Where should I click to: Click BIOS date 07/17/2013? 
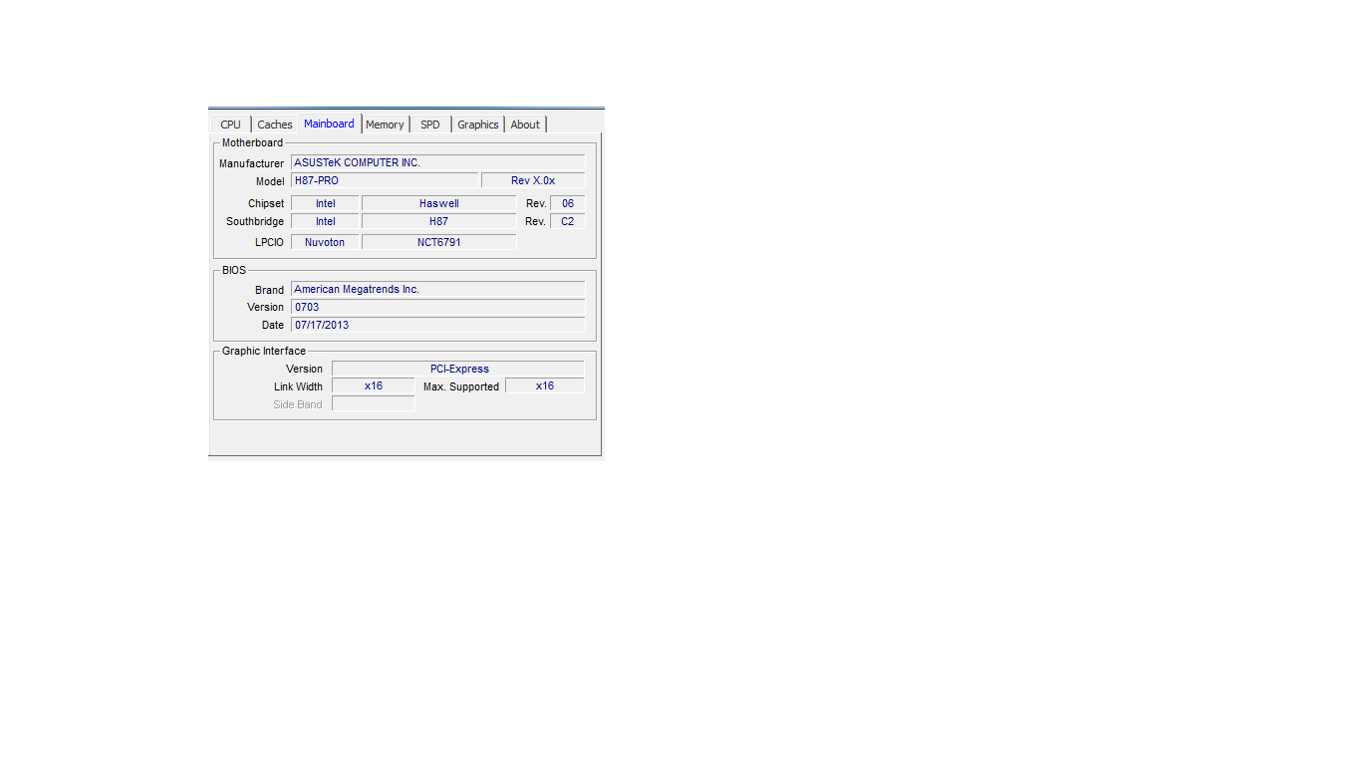438,325
